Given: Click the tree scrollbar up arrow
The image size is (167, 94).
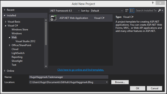Looking at the screenshot, I should 46,20.
